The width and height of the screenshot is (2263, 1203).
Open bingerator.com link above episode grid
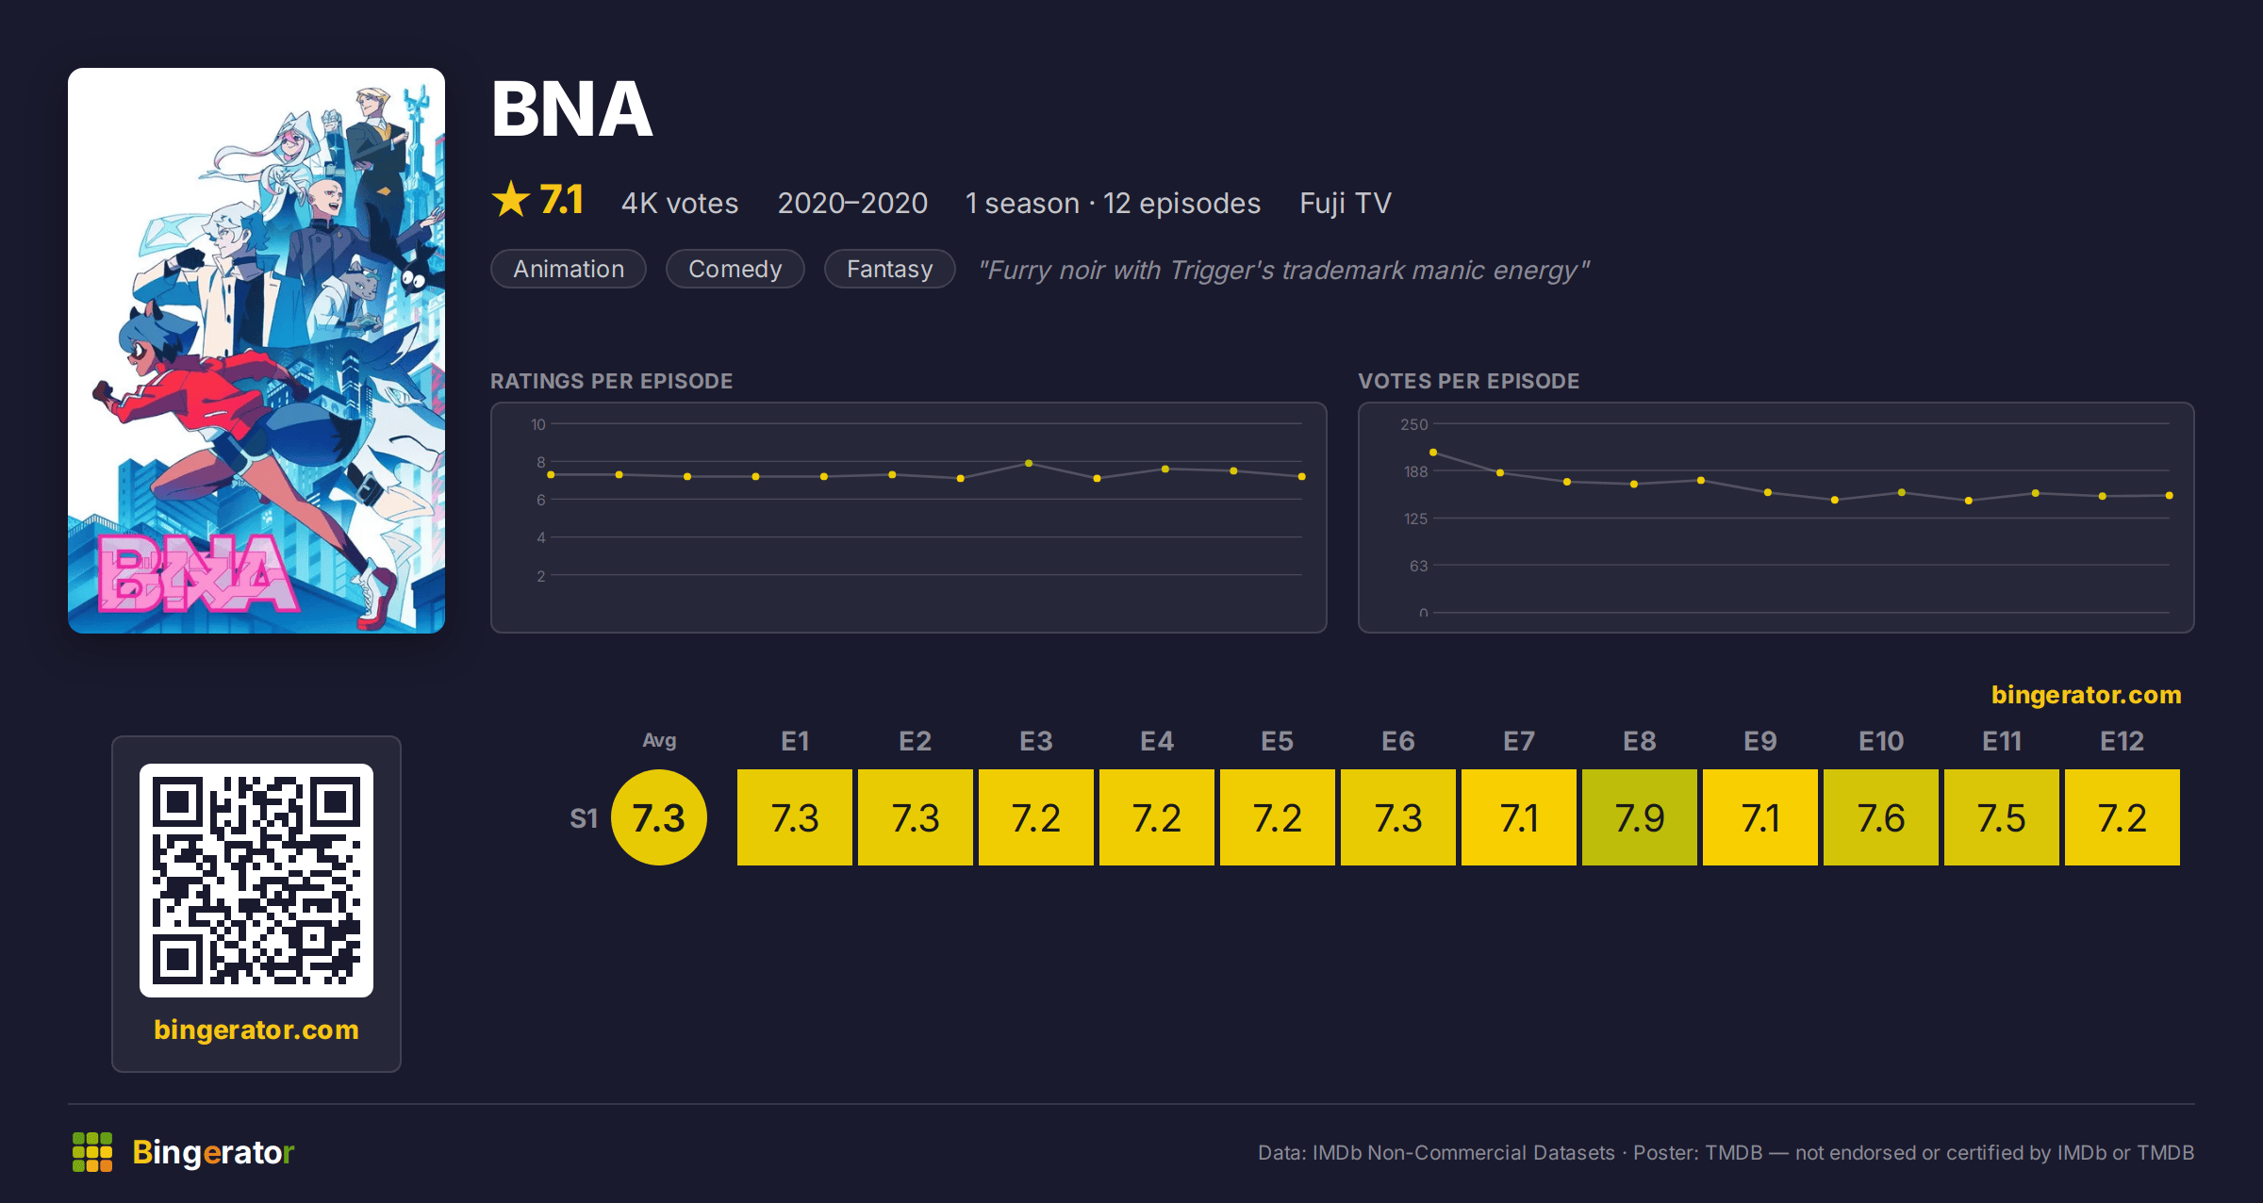(x=2086, y=695)
